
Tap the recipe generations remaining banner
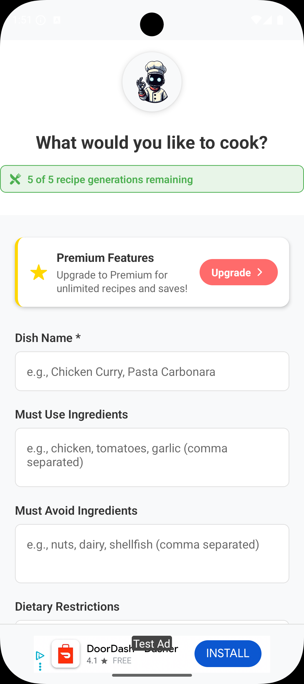click(152, 179)
